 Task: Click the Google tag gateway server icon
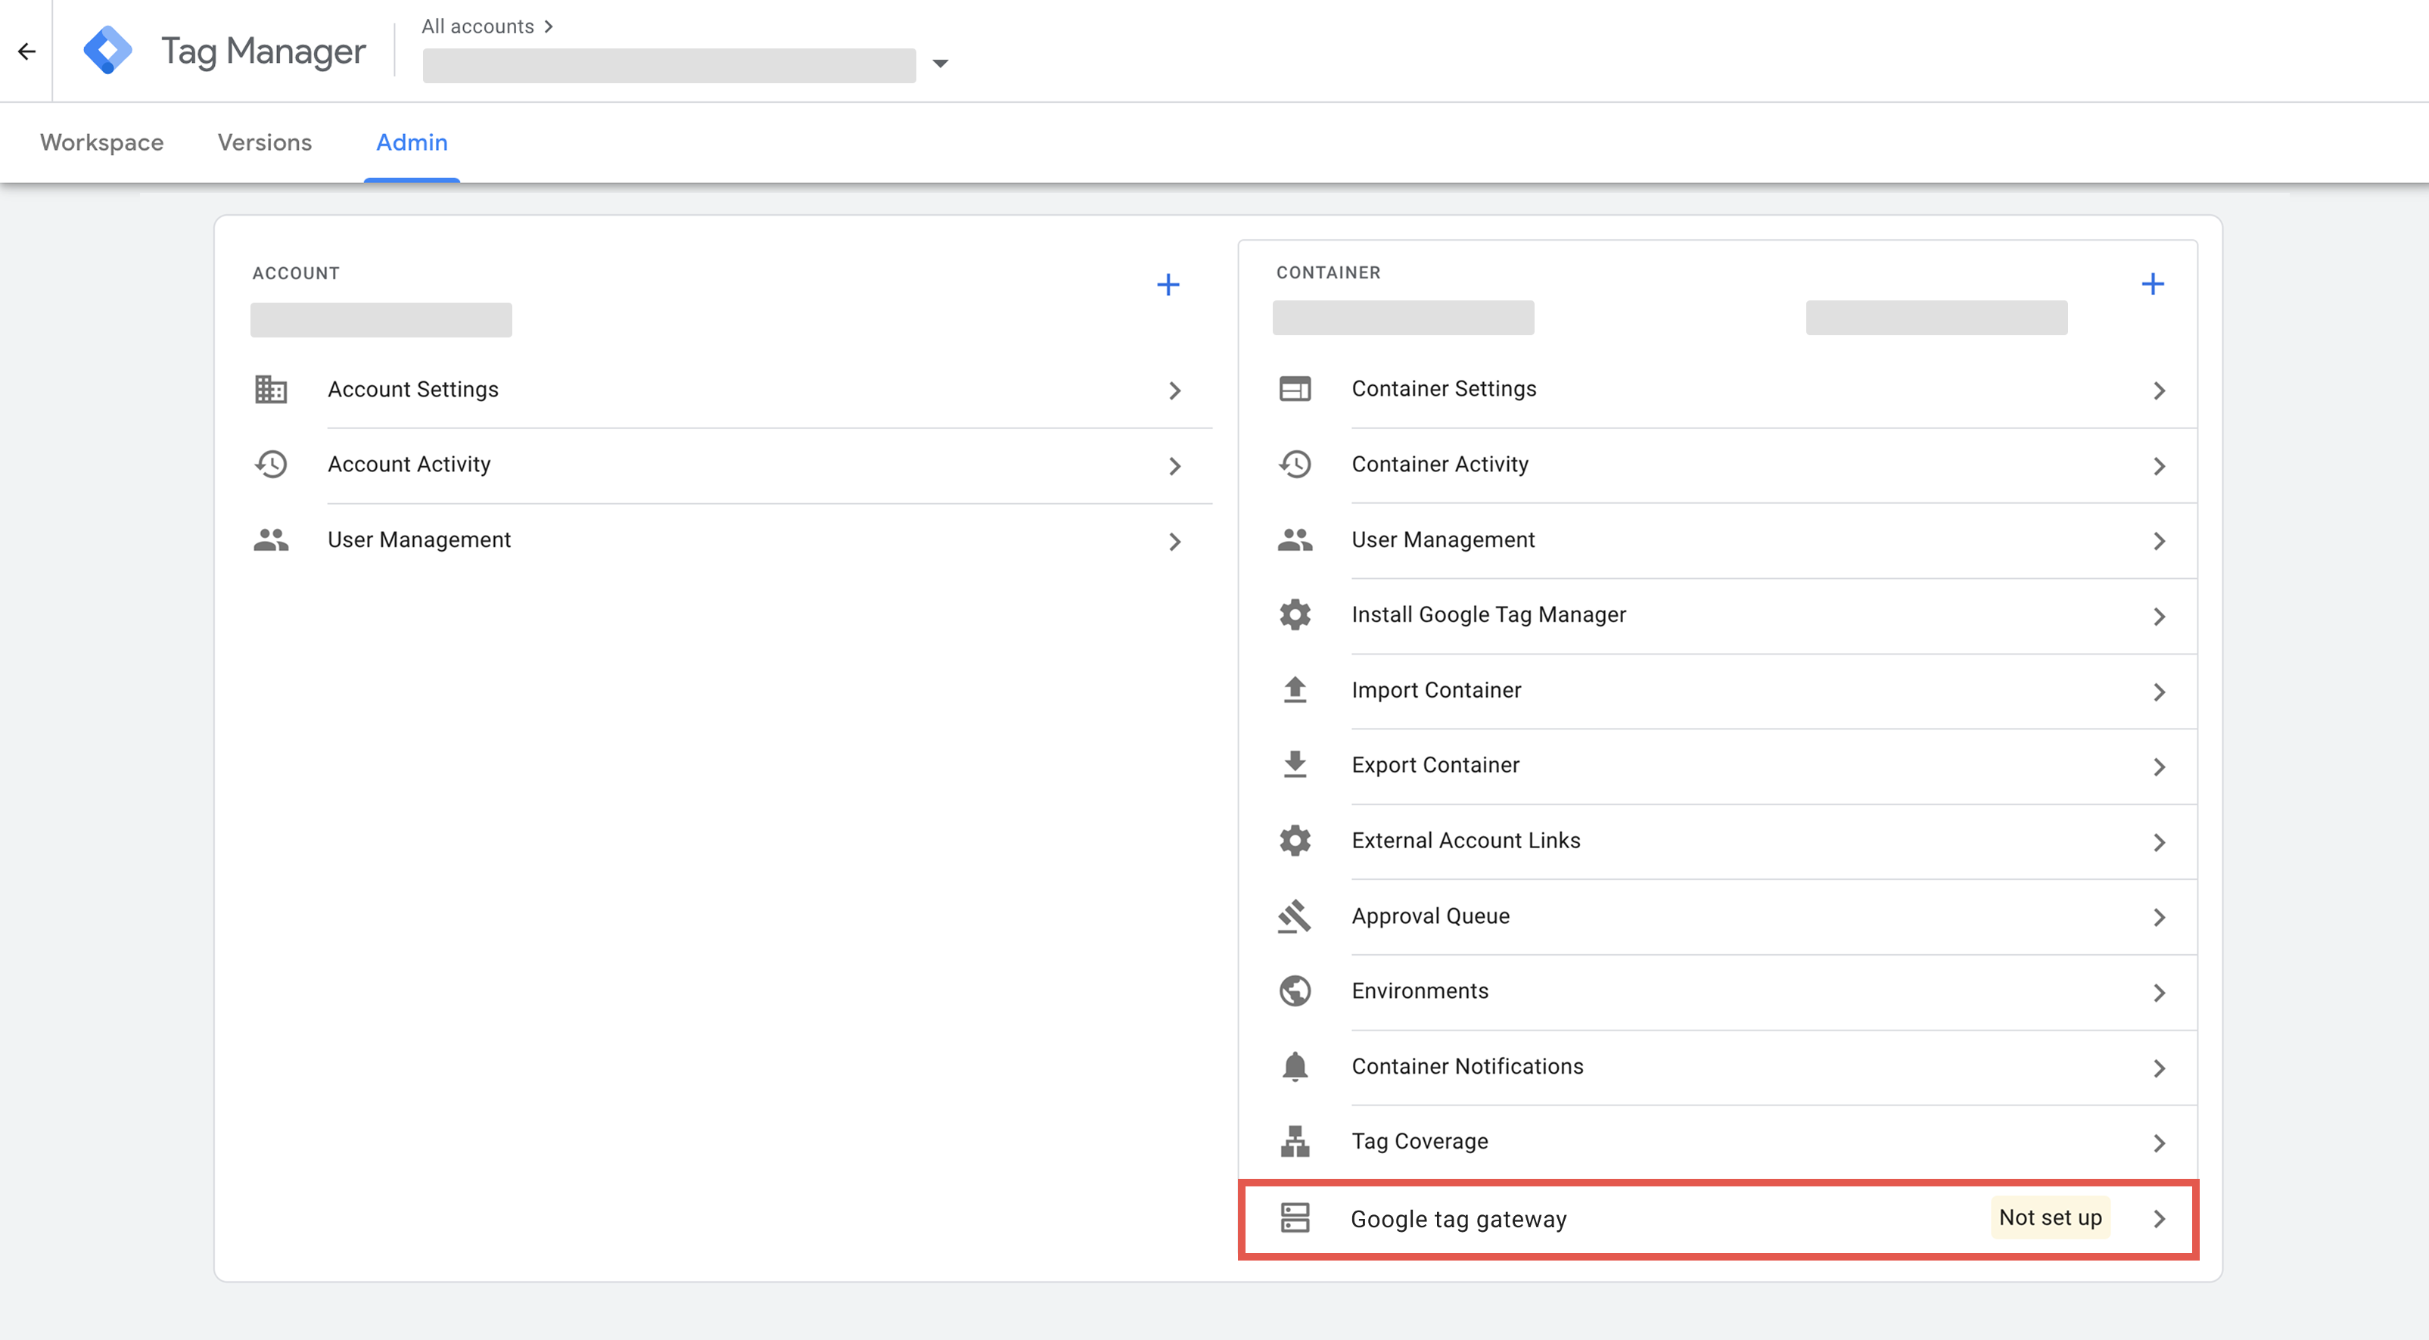1295,1217
